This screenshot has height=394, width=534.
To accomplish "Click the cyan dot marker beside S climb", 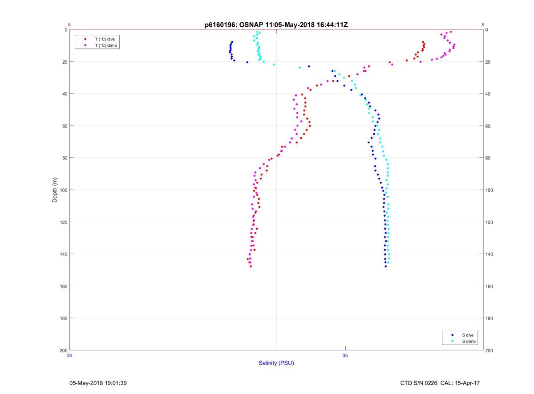I will [453, 341].
